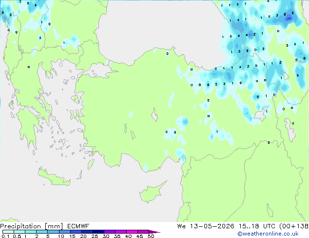309x238 pixels.
Task: Click the "(00+138" run offset text
Action: click(x=294, y=226)
